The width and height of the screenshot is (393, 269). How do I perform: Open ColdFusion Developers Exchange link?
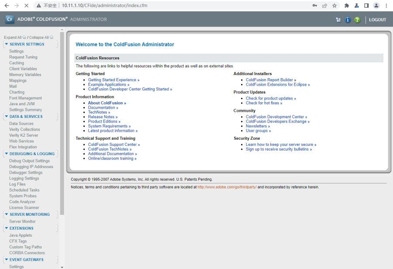click(277, 121)
